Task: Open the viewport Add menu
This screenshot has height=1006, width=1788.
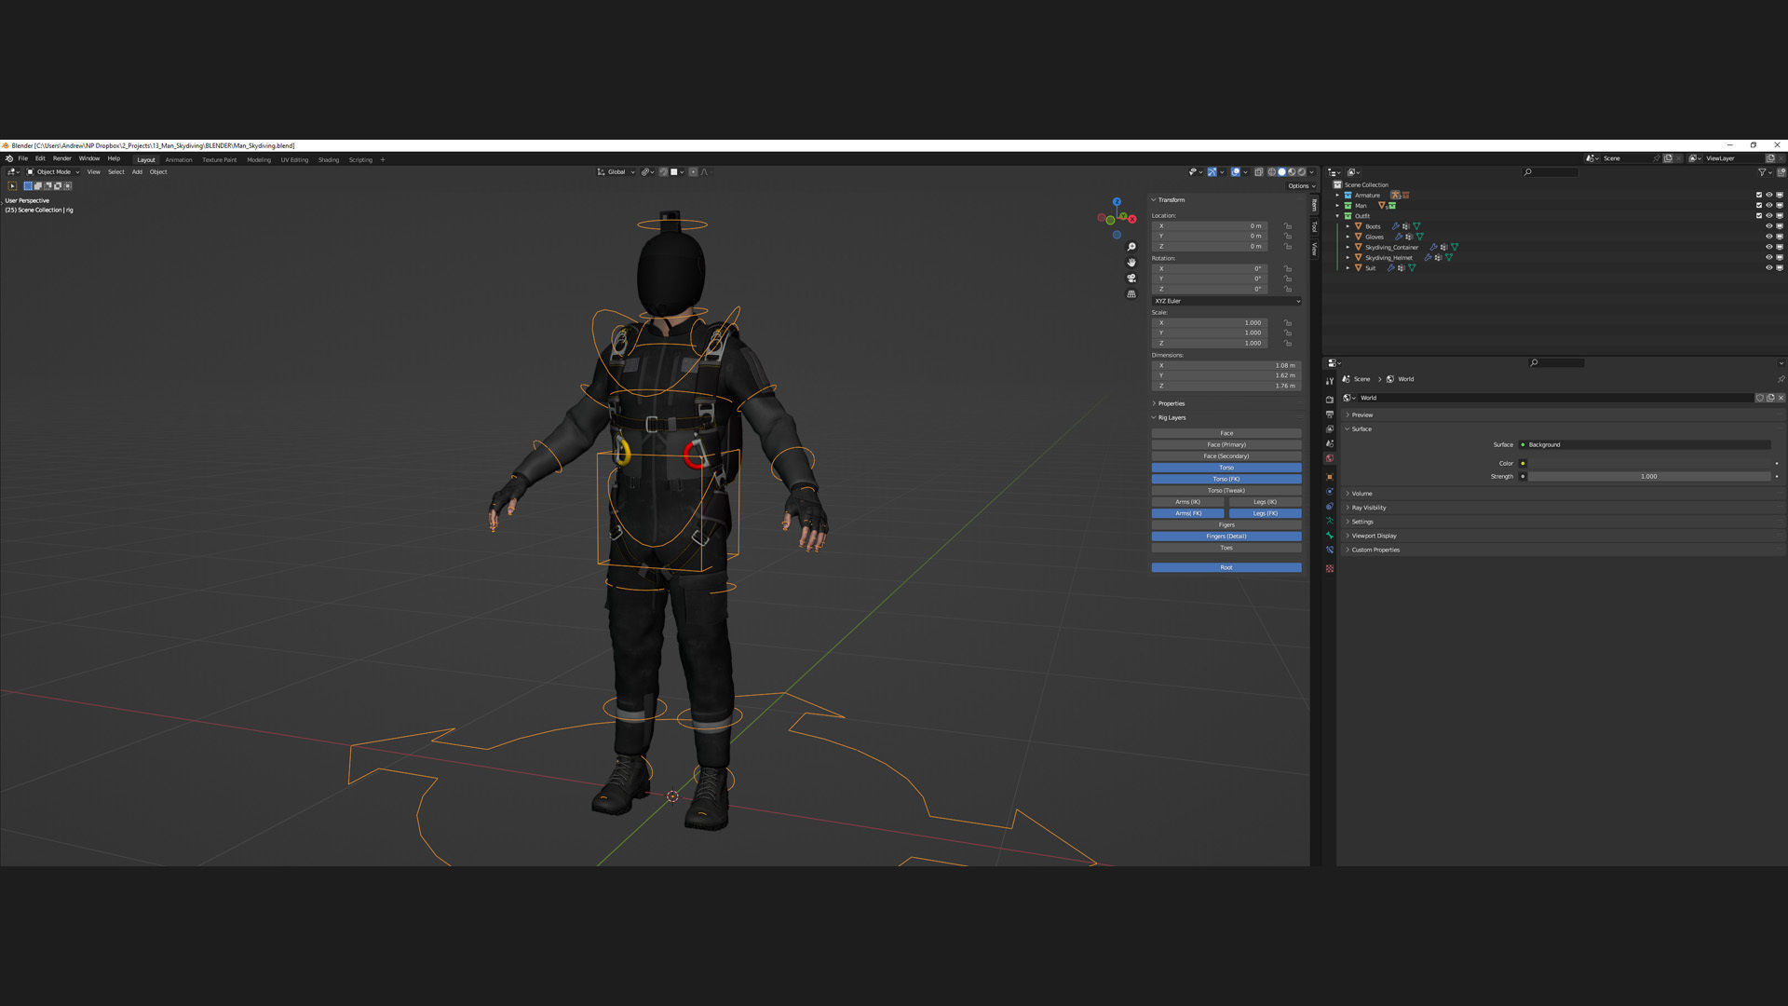Action: pyautogui.click(x=137, y=172)
